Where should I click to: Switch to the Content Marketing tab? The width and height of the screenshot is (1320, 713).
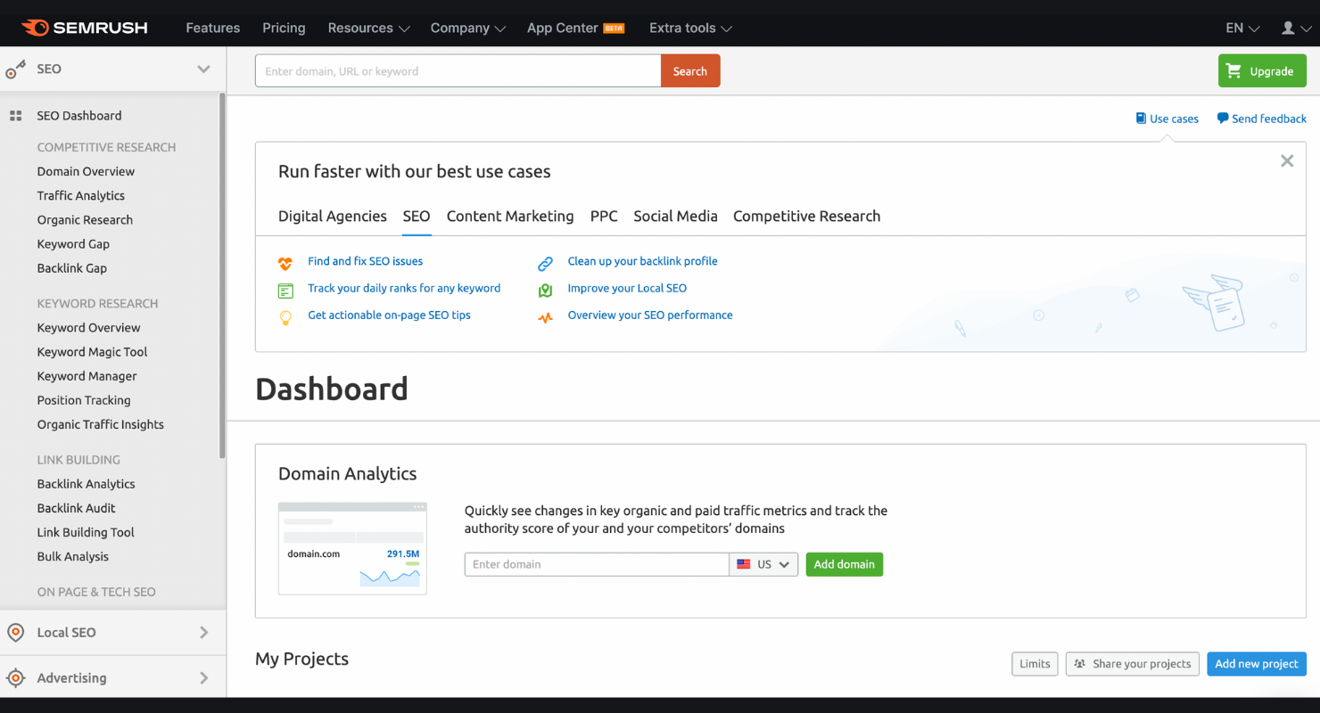point(510,216)
